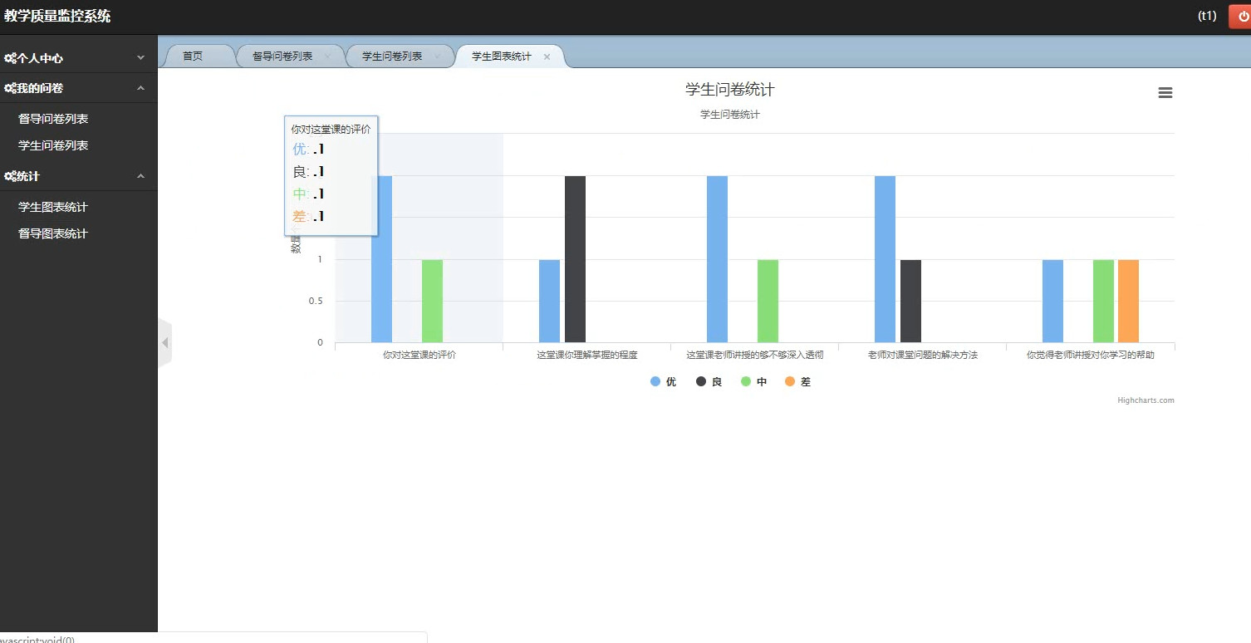Click the axis label 这堂课你理解掌握的程度

click(586, 355)
